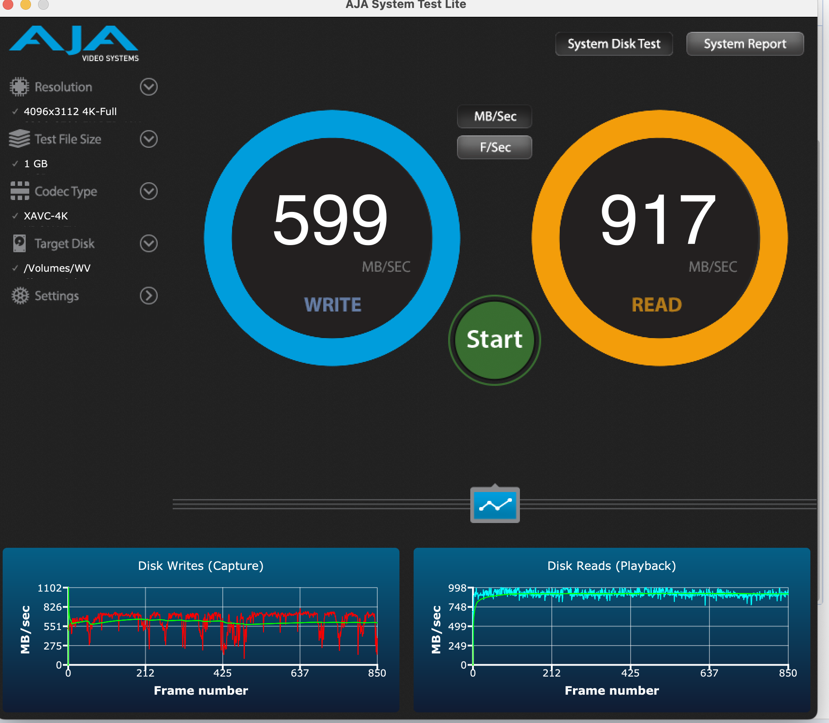Click the Codec Type label
This screenshot has height=723, width=829.
point(66,192)
